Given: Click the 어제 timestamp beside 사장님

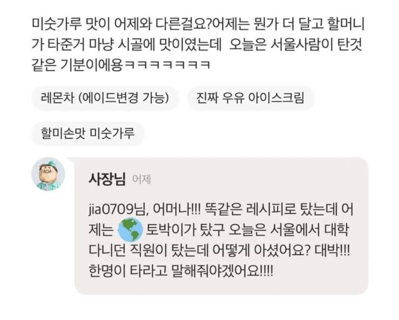Looking at the screenshot, I should pos(142,180).
